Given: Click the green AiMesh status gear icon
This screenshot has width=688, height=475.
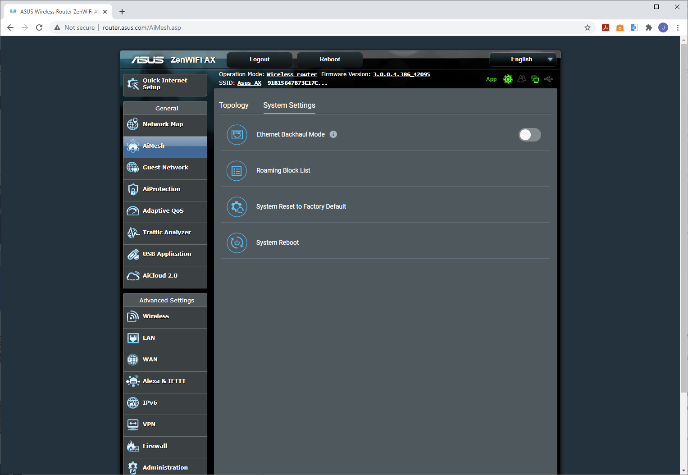Looking at the screenshot, I should (508, 79).
